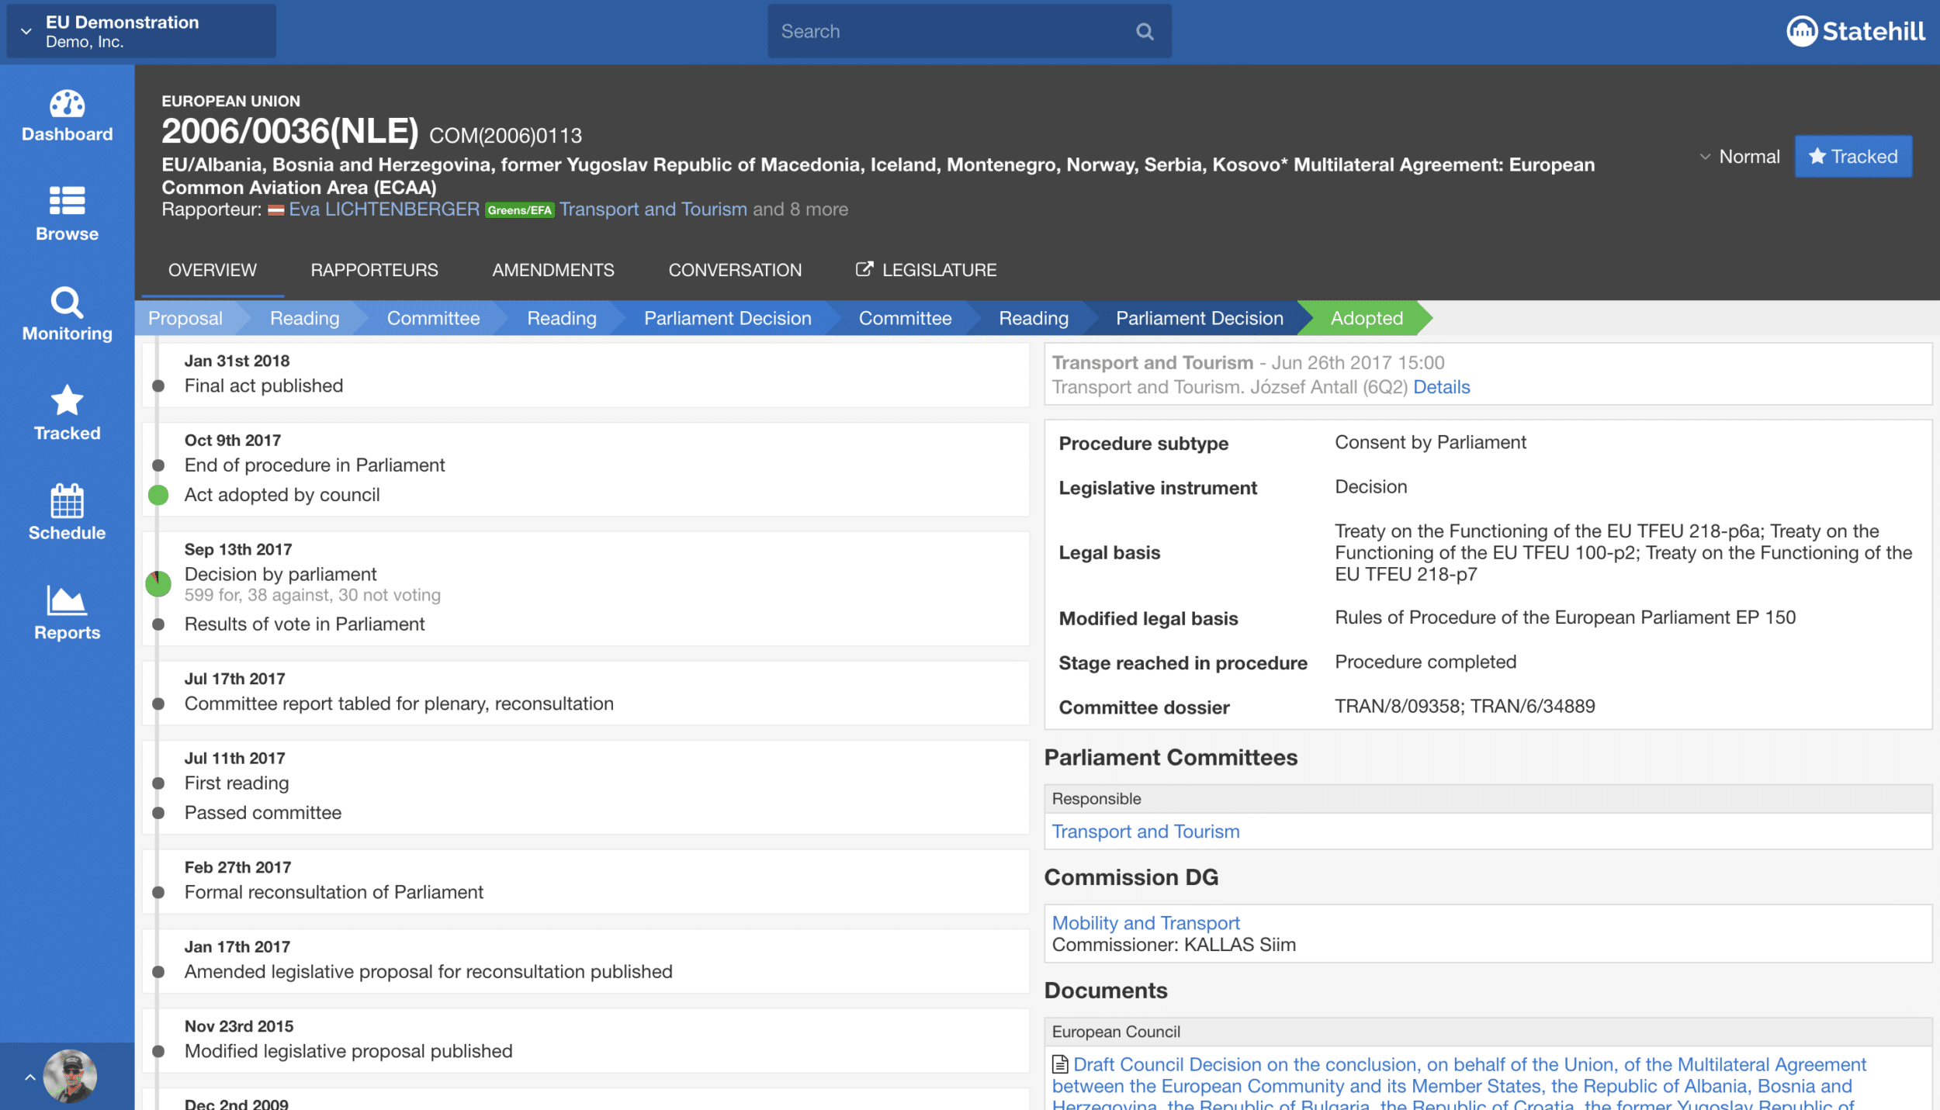
Task: Switch to the Amendments tab
Action: (553, 270)
